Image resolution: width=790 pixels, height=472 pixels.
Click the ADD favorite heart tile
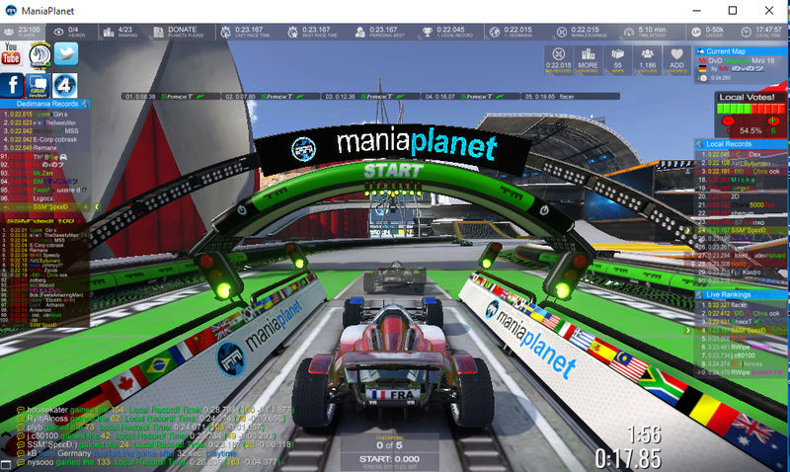click(677, 60)
